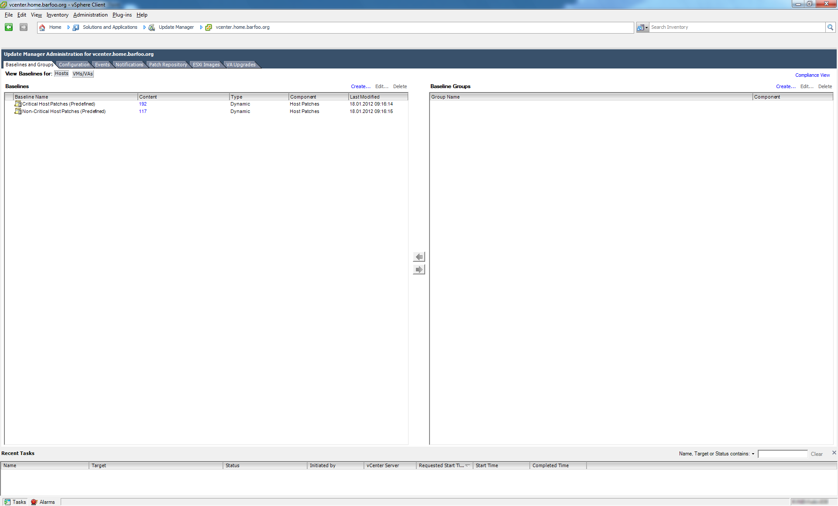Click the Home icon in breadcrumb bar

tap(42, 27)
